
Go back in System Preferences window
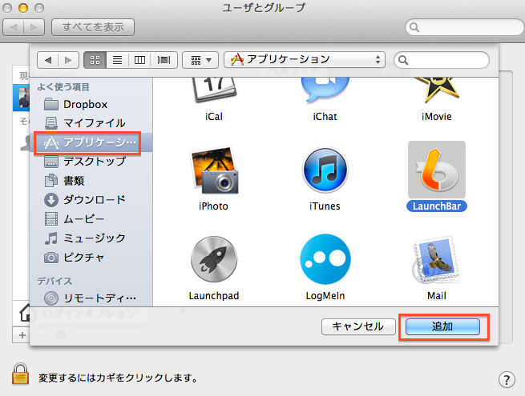pos(14,27)
